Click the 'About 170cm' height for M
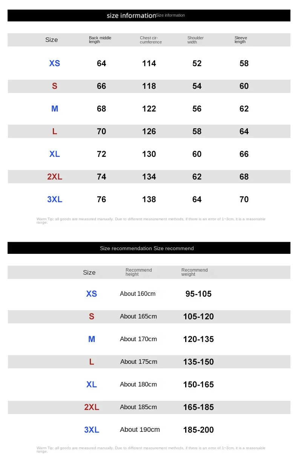This screenshot has width=298, height=473. point(138,339)
